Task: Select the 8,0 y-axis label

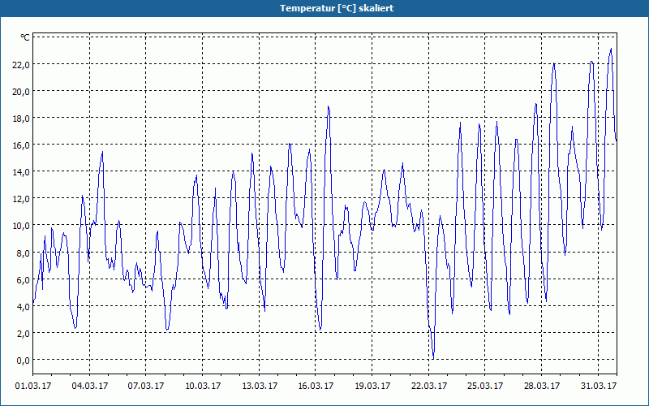Action: (24, 253)
